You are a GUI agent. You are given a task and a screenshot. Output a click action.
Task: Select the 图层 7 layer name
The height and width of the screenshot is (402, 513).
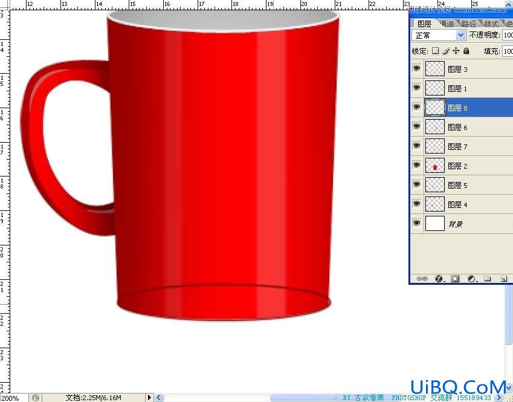(457, 146)
